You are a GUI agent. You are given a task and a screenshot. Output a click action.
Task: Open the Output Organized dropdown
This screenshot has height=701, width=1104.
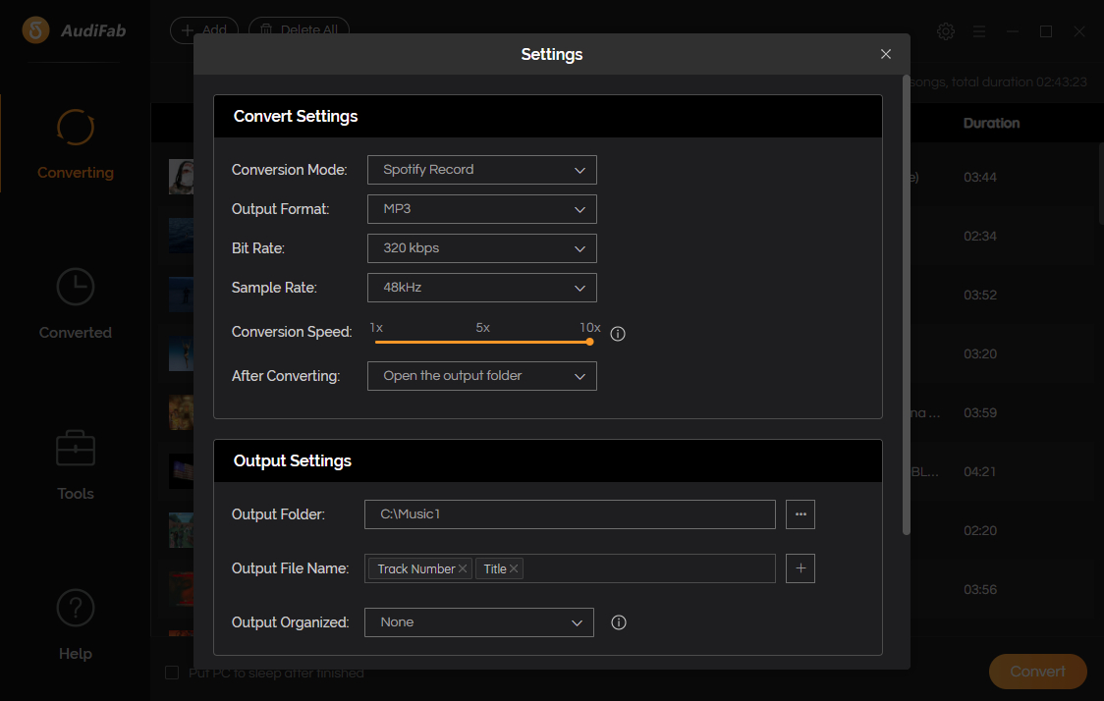point(478,622)
